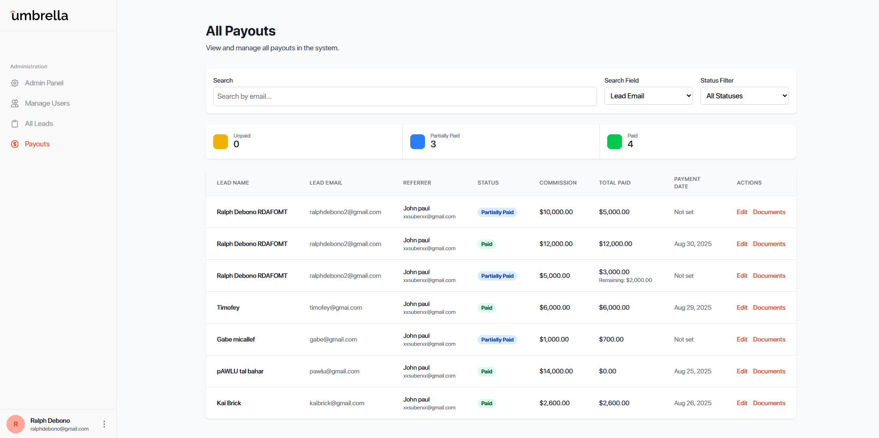The width and height of the screenshot is (879, 438).
Task: Click the blue Partially Paid indicator icon
Action: click(417, 142)
